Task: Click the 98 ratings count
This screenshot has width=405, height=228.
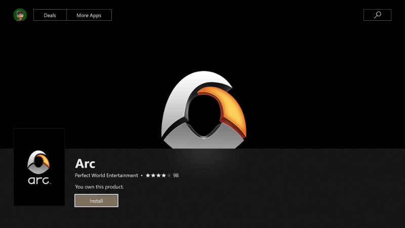Action: [x=176, y=175]
